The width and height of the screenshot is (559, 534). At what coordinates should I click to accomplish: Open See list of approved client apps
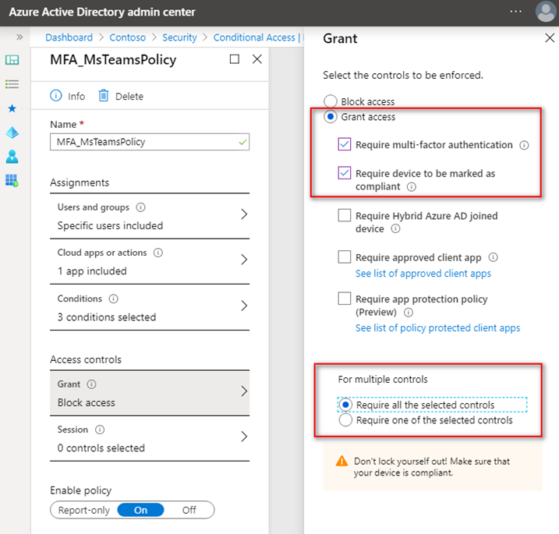(423, 274)
